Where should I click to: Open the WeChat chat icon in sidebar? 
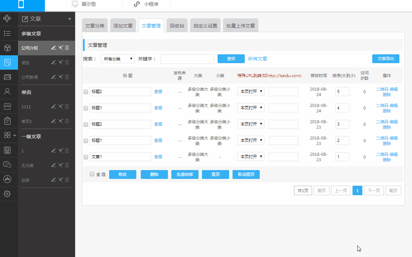[x=7, y=164]
